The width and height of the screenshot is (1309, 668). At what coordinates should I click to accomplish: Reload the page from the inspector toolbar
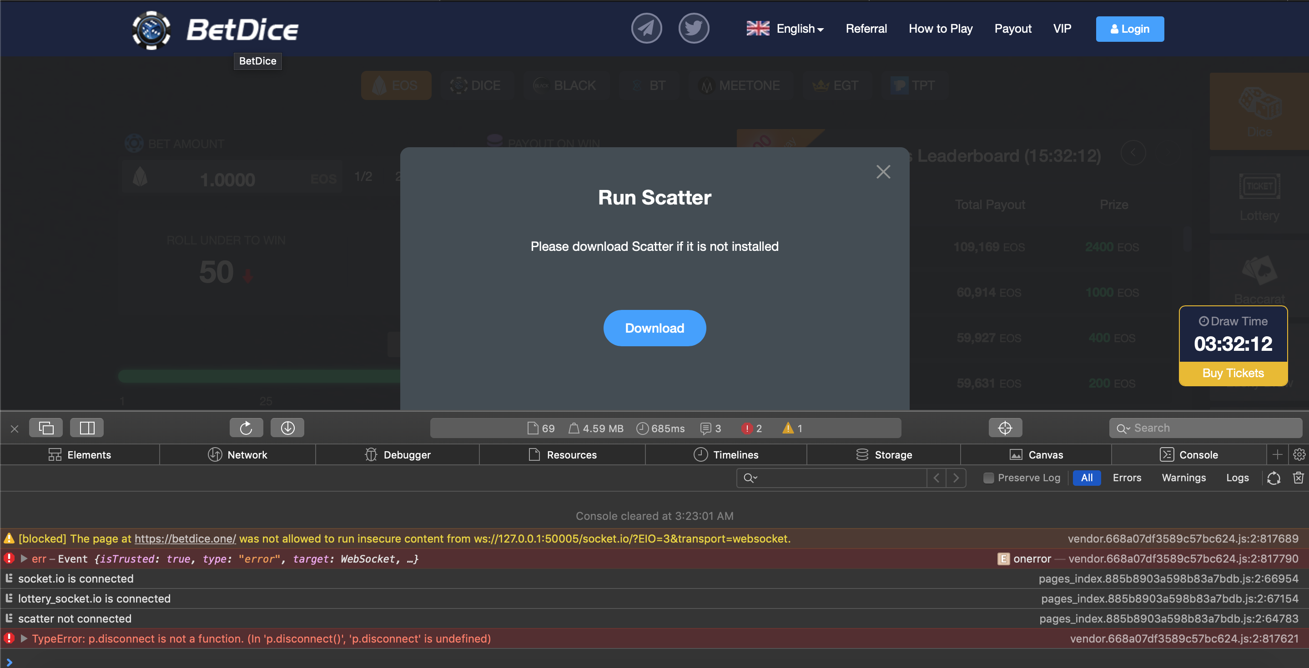pos(247,428)
